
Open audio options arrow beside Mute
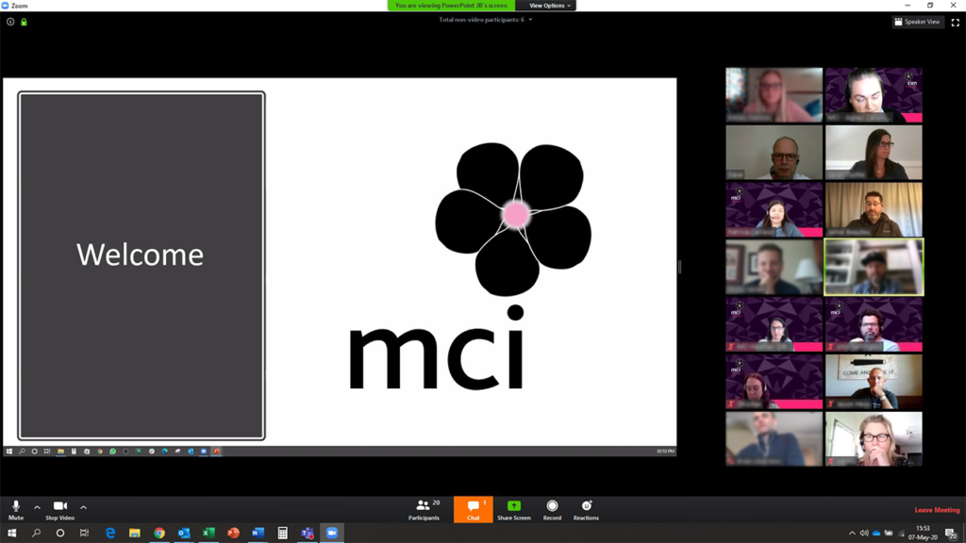37,507
